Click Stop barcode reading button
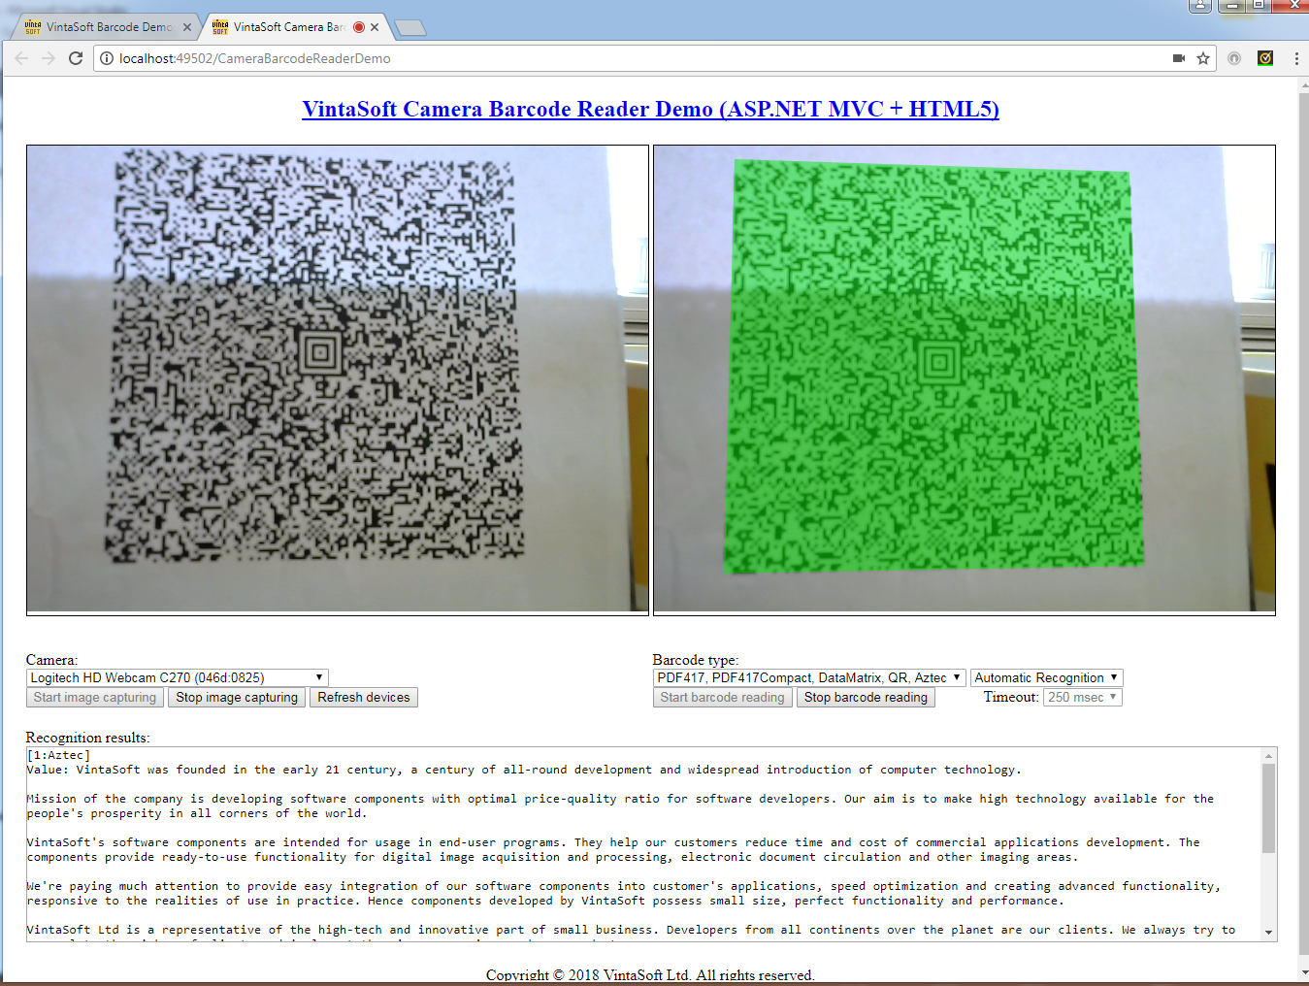The width and height of the screenshot is (1309, 986). 866,697
